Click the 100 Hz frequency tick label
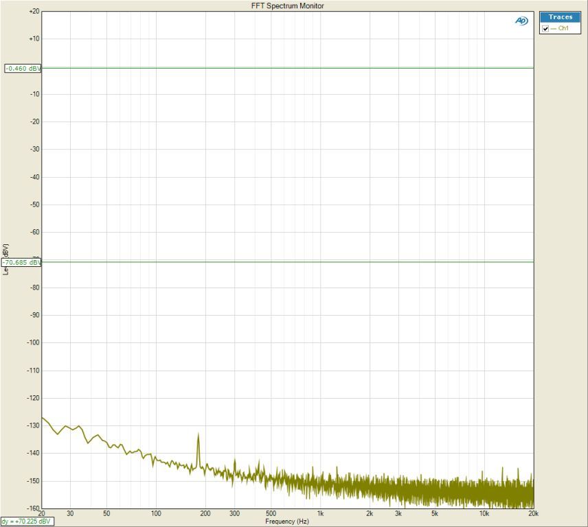Viewport: 588px width, 527px height. 156,513
